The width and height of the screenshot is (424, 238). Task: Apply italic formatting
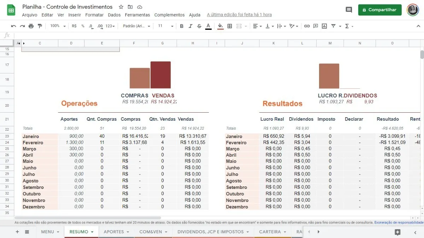click(x=190, y=26)
